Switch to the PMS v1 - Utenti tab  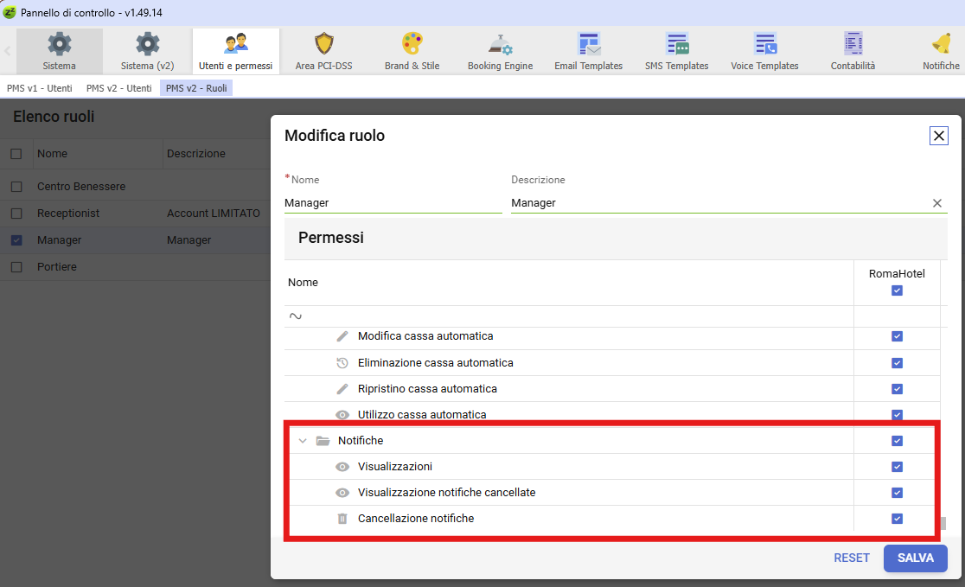[x=40, y=88]
